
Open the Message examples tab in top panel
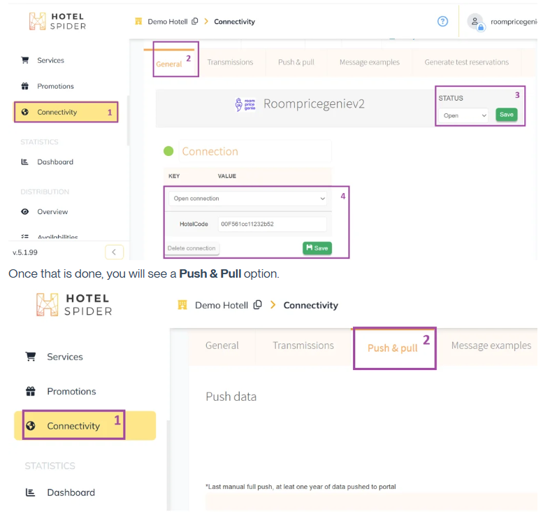click(x=369, y=62)
